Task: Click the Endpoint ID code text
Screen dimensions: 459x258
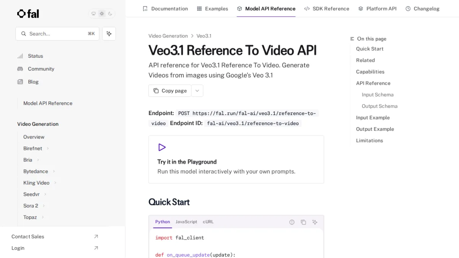Action: coord(253,123)
